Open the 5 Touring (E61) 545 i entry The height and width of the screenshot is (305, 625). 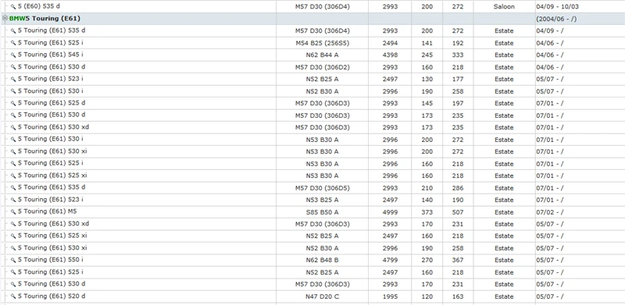coord(50,55)
